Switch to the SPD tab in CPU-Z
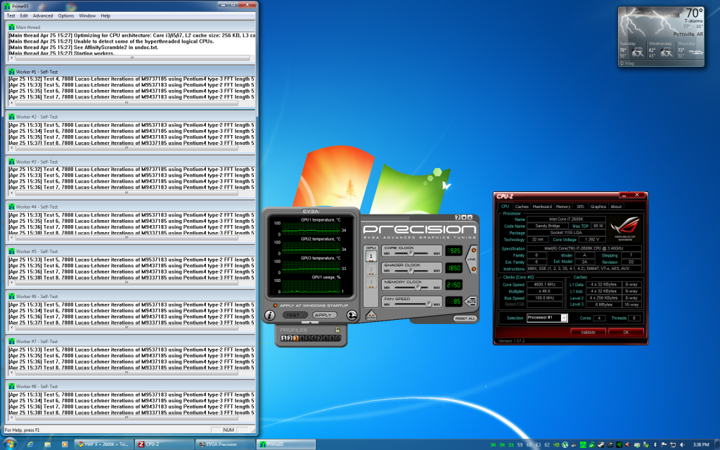The width and height of the screenshot is (720, 450). (x=580, y=207)
